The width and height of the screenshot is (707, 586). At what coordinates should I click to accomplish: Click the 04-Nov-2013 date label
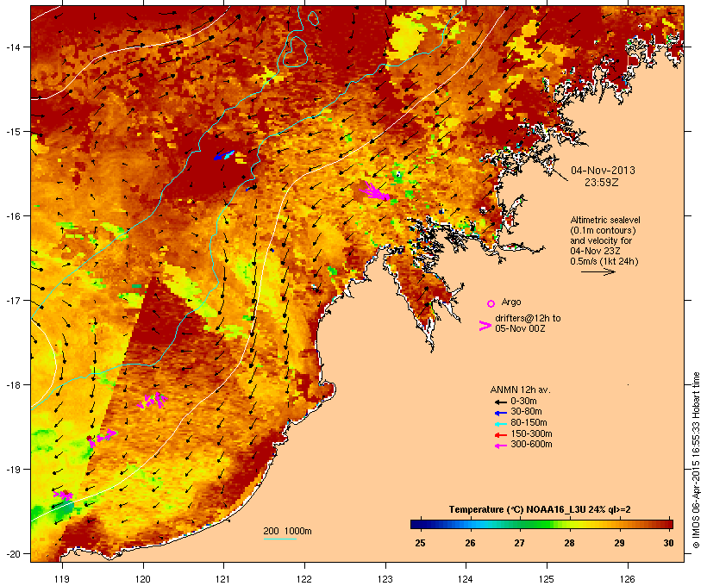click(x=603, y=171)
